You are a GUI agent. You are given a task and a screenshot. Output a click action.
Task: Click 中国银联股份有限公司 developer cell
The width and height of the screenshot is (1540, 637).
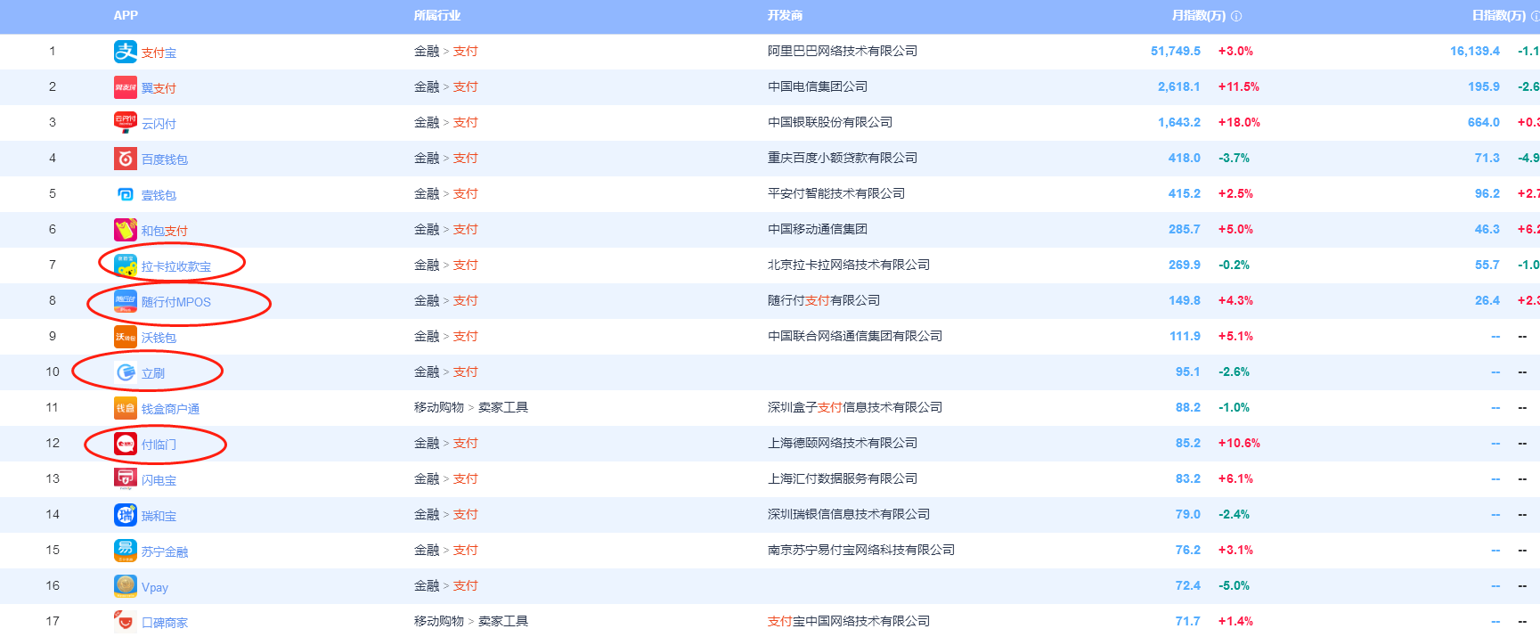pos(830,122)
